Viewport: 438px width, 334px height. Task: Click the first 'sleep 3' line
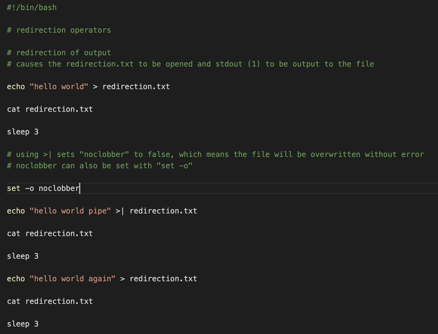point(23,132)
